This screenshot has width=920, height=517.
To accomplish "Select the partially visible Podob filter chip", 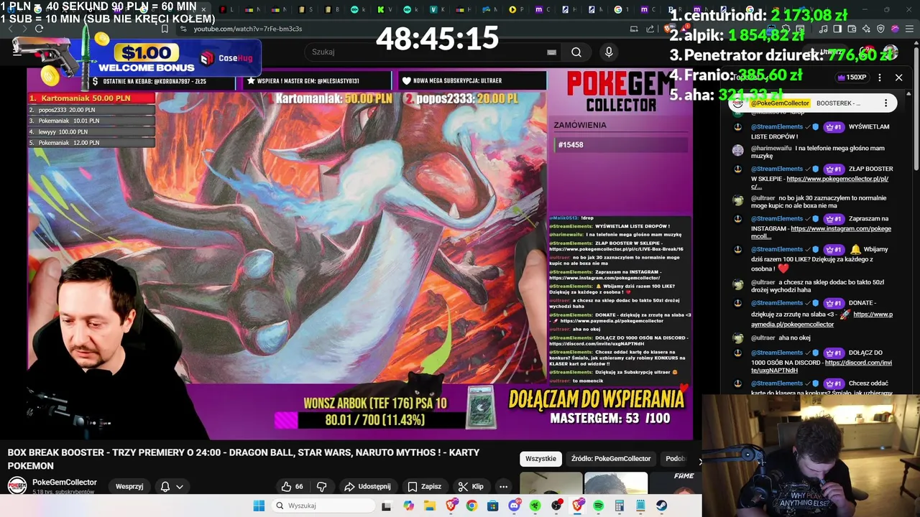I will tap(676, 458).
